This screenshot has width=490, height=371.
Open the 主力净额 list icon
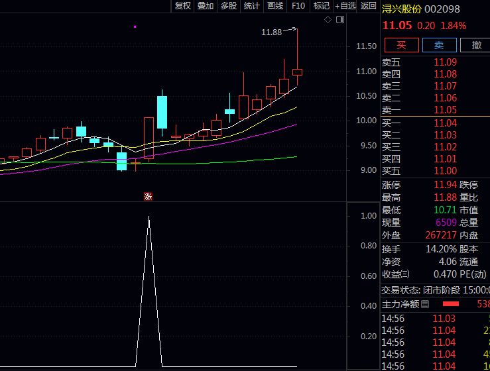point(425,304)
